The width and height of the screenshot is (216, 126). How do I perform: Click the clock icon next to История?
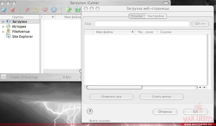[8, 26]
